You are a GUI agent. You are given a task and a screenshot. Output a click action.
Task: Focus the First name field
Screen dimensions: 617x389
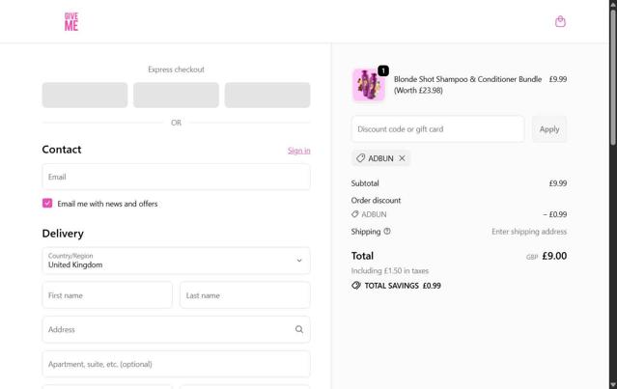tap(107, 295)
